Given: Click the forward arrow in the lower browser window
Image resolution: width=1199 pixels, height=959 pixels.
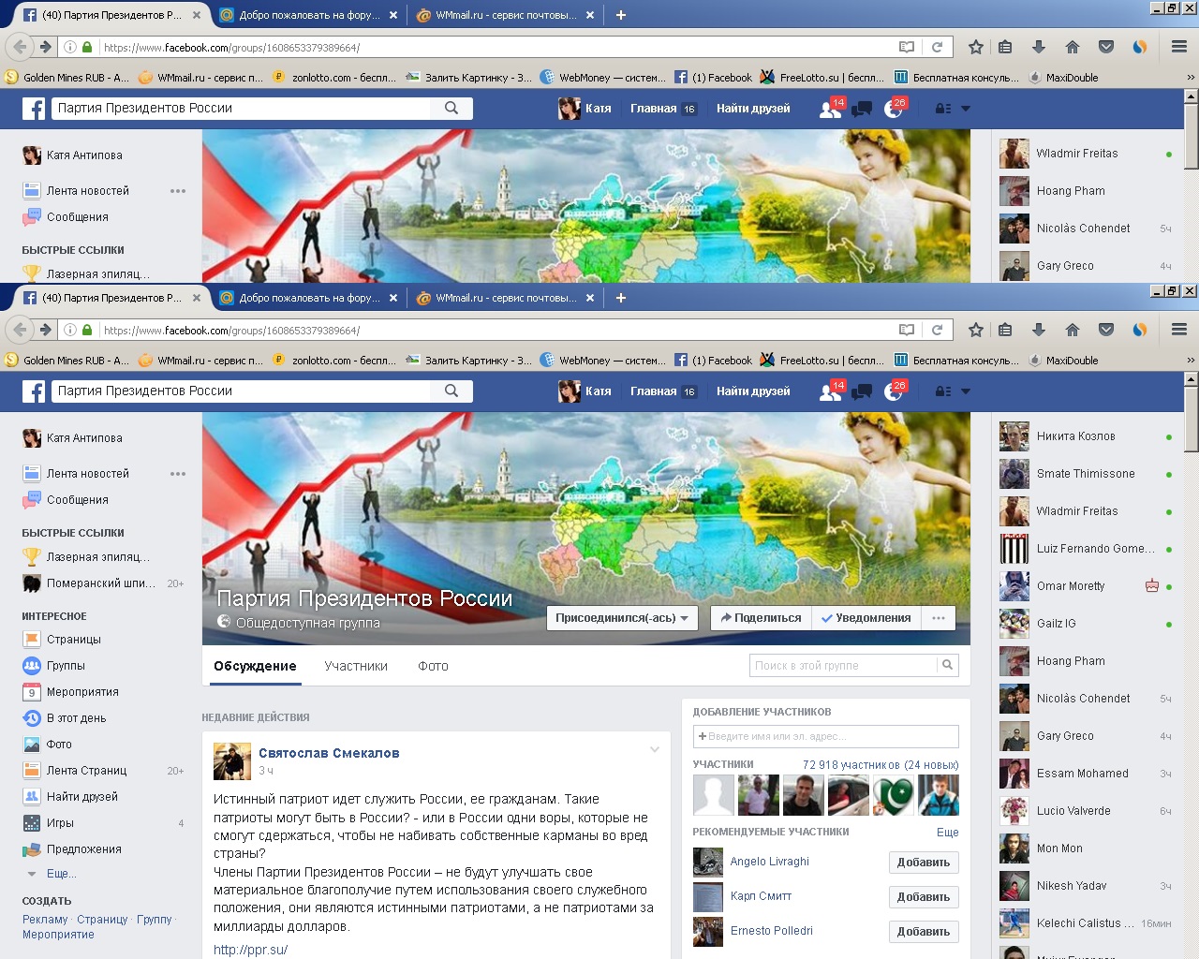Looking at the screenshot, I should [x=45, y=330].
